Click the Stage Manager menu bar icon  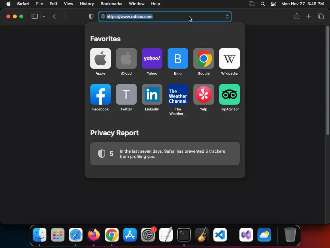click(x=251, y=4)
